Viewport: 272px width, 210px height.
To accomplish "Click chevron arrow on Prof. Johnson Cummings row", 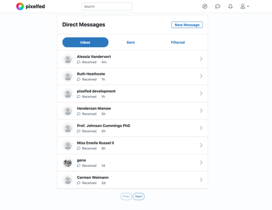I will (201, 128).
